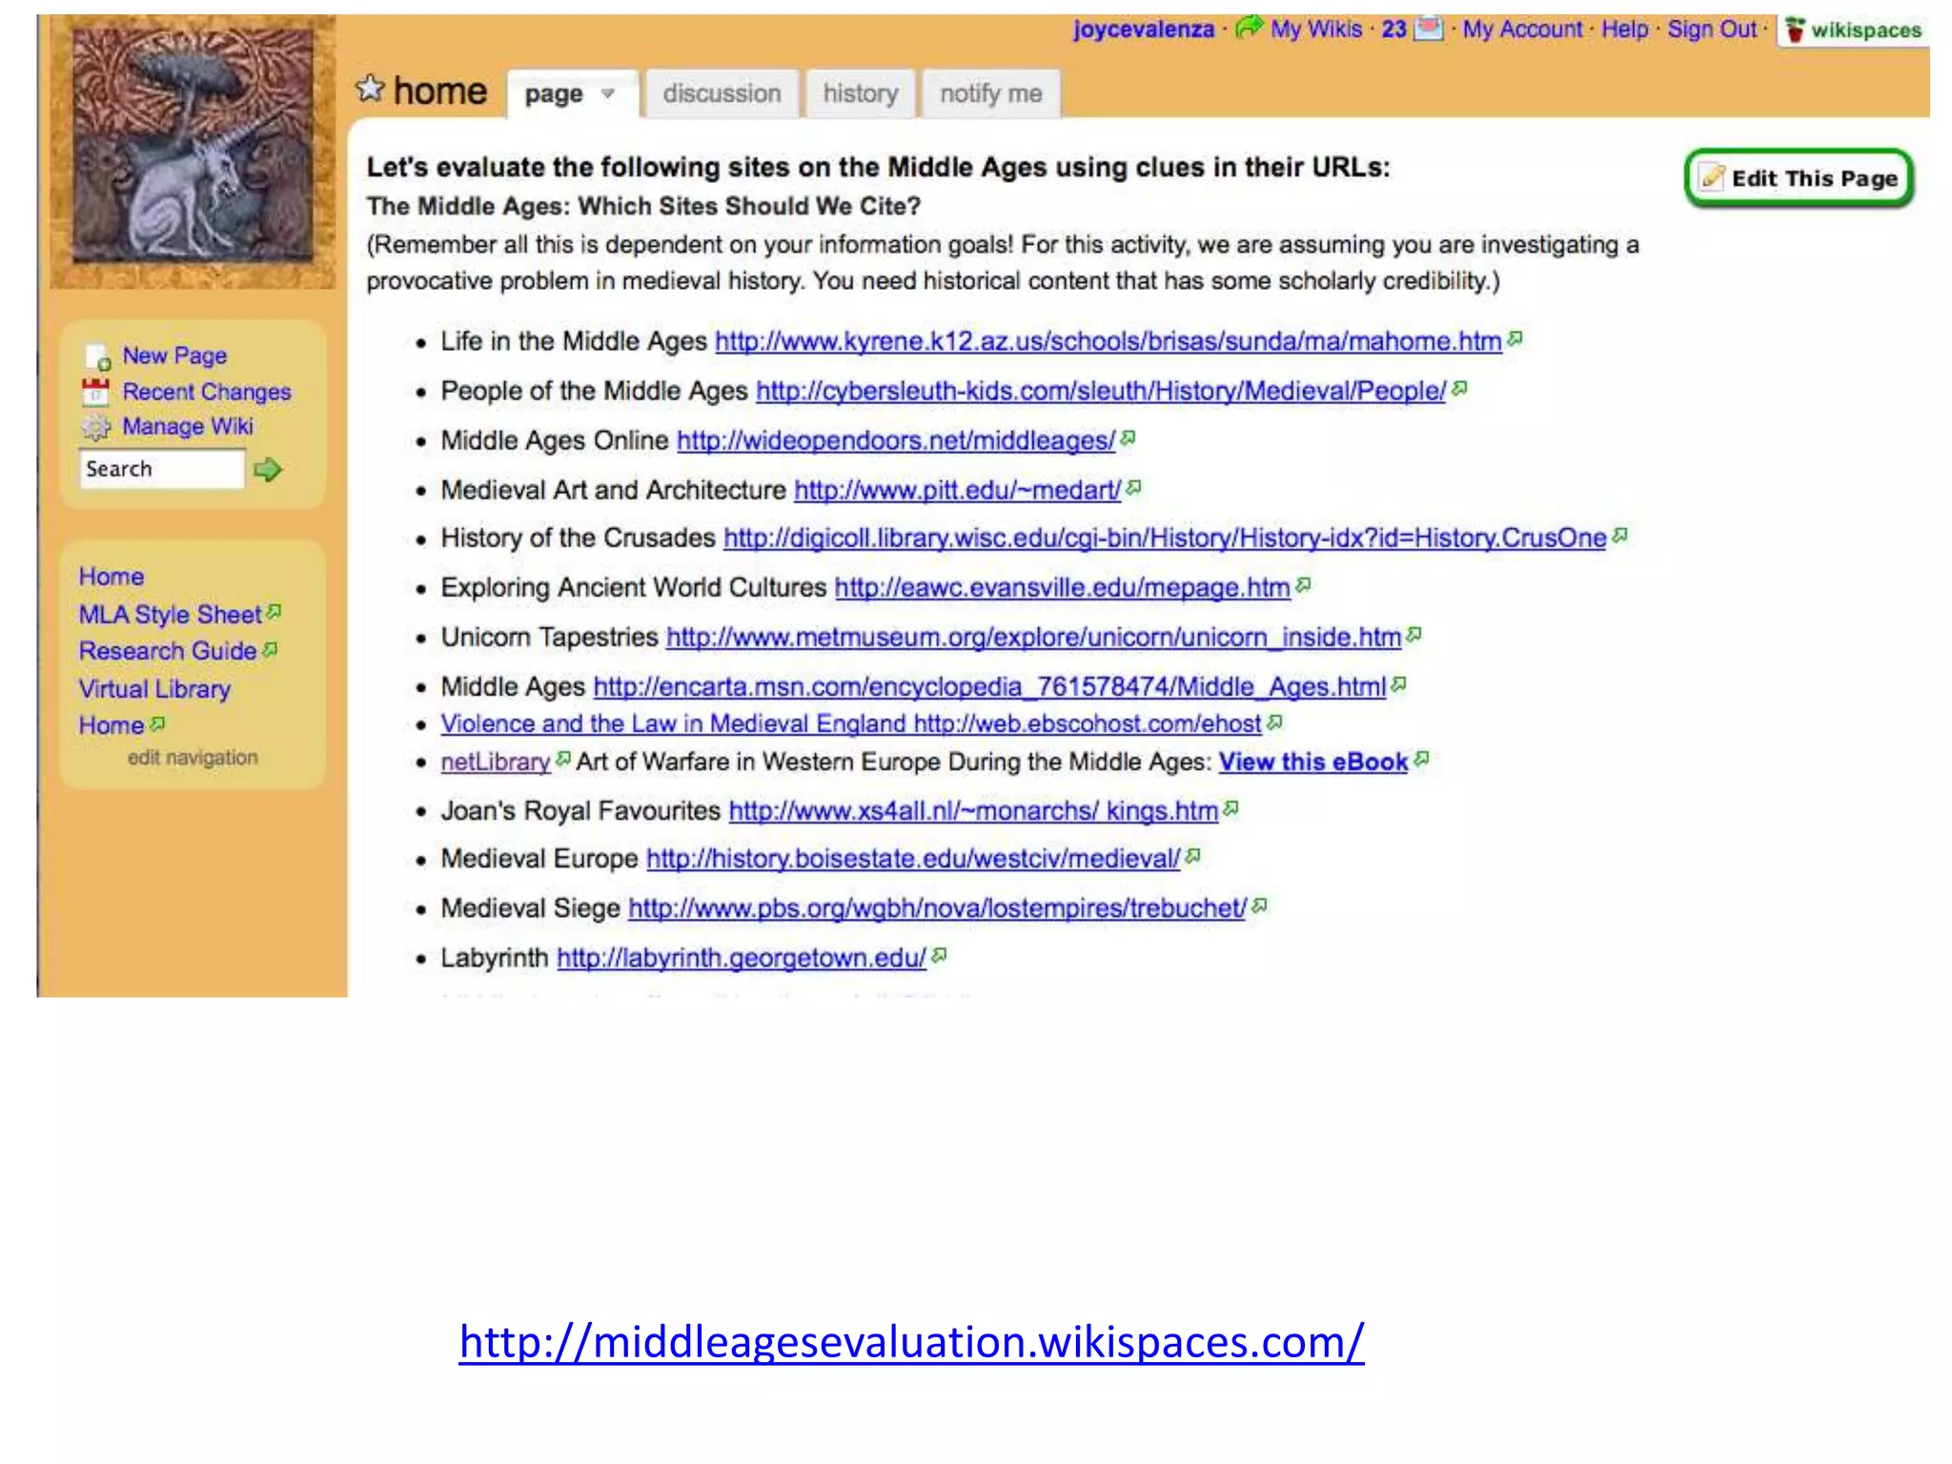This screenshot has height=1464, width=1952.
Task: Click Sign Out link
Action: [x=1712, y=30]
